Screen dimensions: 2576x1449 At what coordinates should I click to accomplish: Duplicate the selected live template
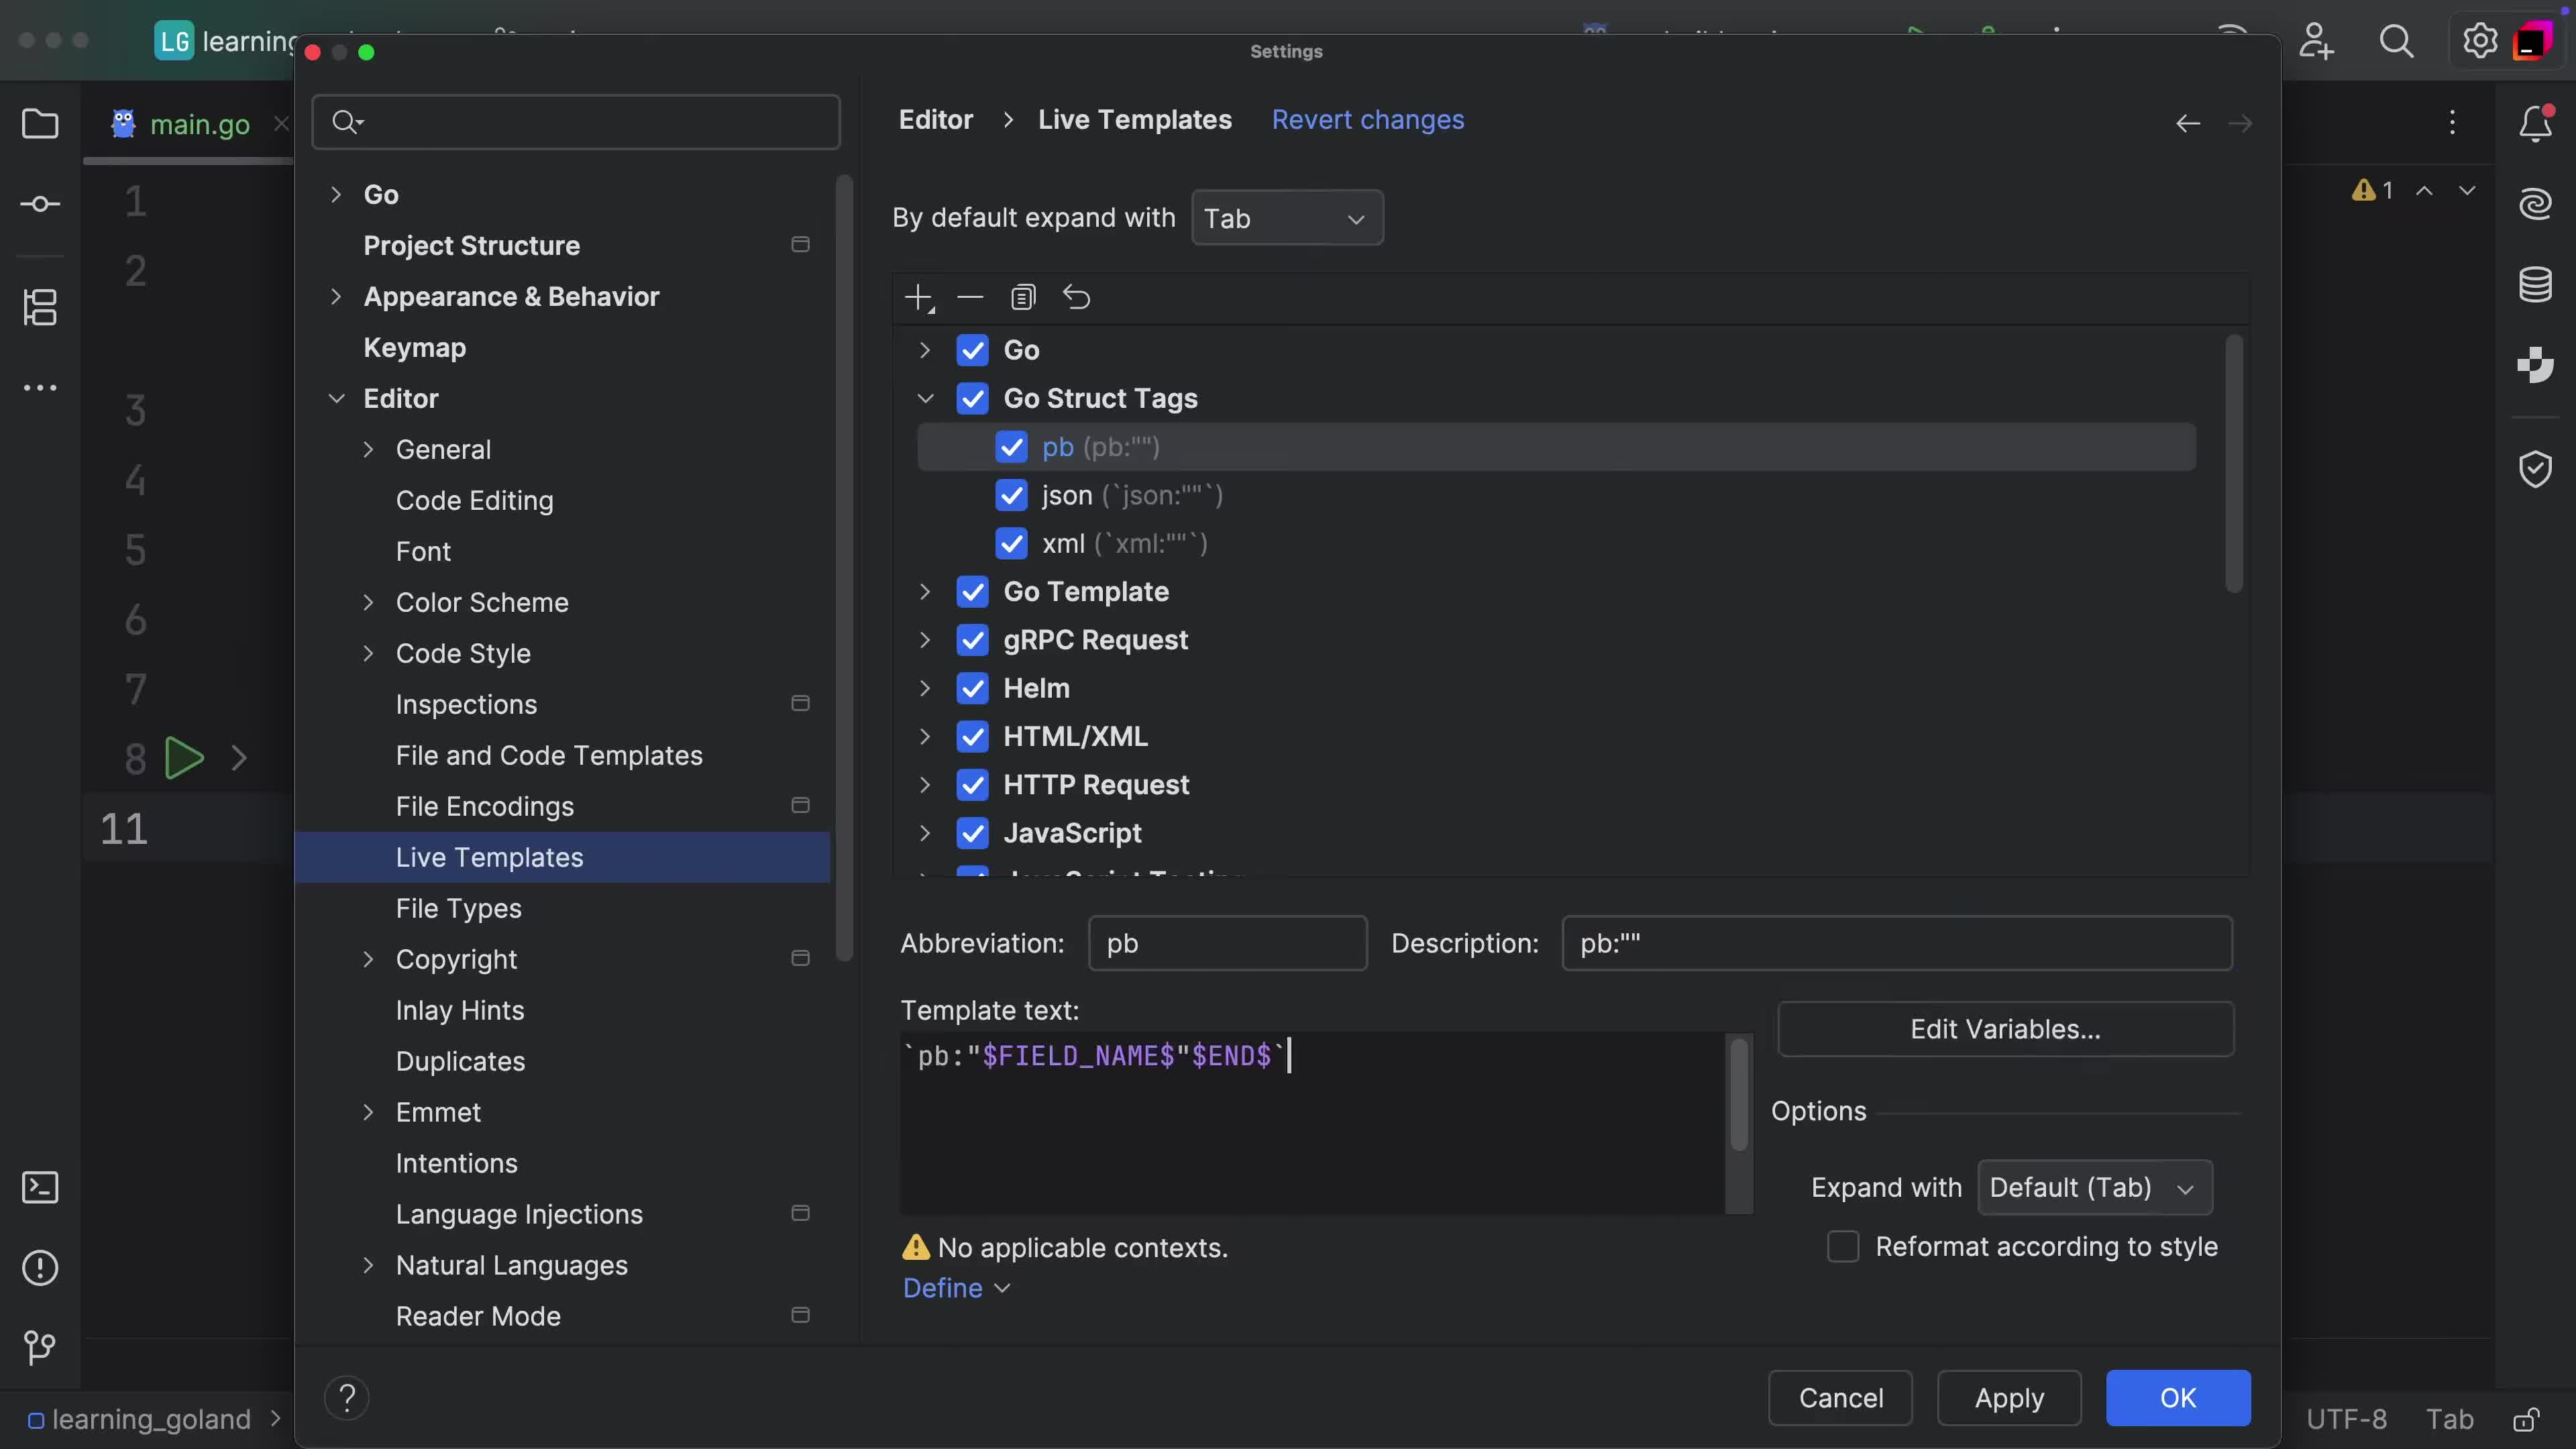click(x=1023, y=297)
